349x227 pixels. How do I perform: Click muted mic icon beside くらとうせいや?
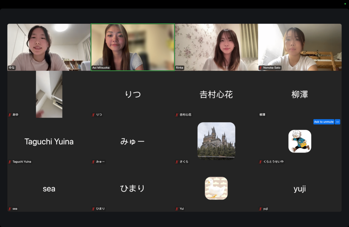pos(261,162)
